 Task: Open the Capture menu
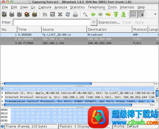click(x=45, y=7)
